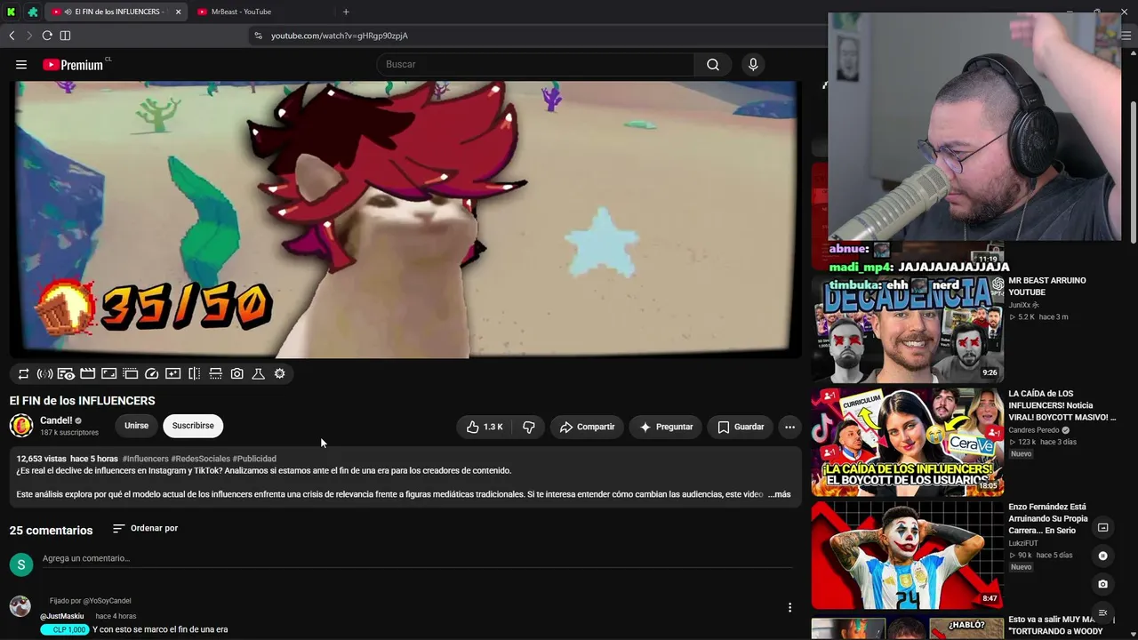Viewport: 1138px width, 640px height.
Task: Start voice search with the microphone
Action: pyautogui.click(x=753, y=64)
